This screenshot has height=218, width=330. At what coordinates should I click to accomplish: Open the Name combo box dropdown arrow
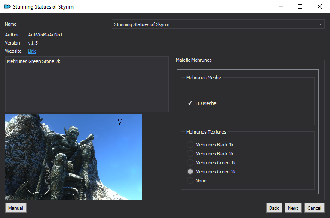click(320, 24)
